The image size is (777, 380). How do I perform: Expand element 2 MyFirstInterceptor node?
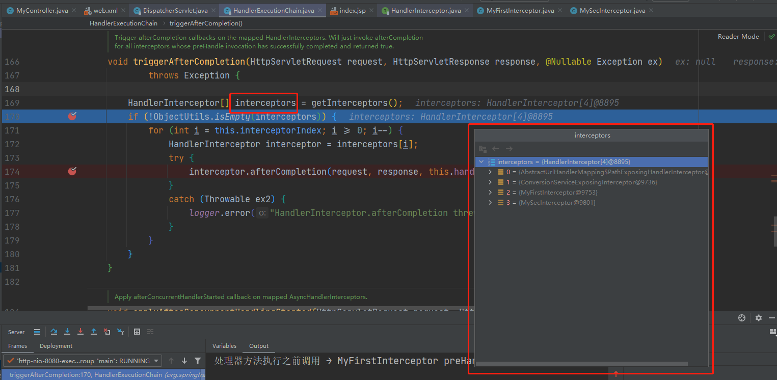(x=490, y=193)
